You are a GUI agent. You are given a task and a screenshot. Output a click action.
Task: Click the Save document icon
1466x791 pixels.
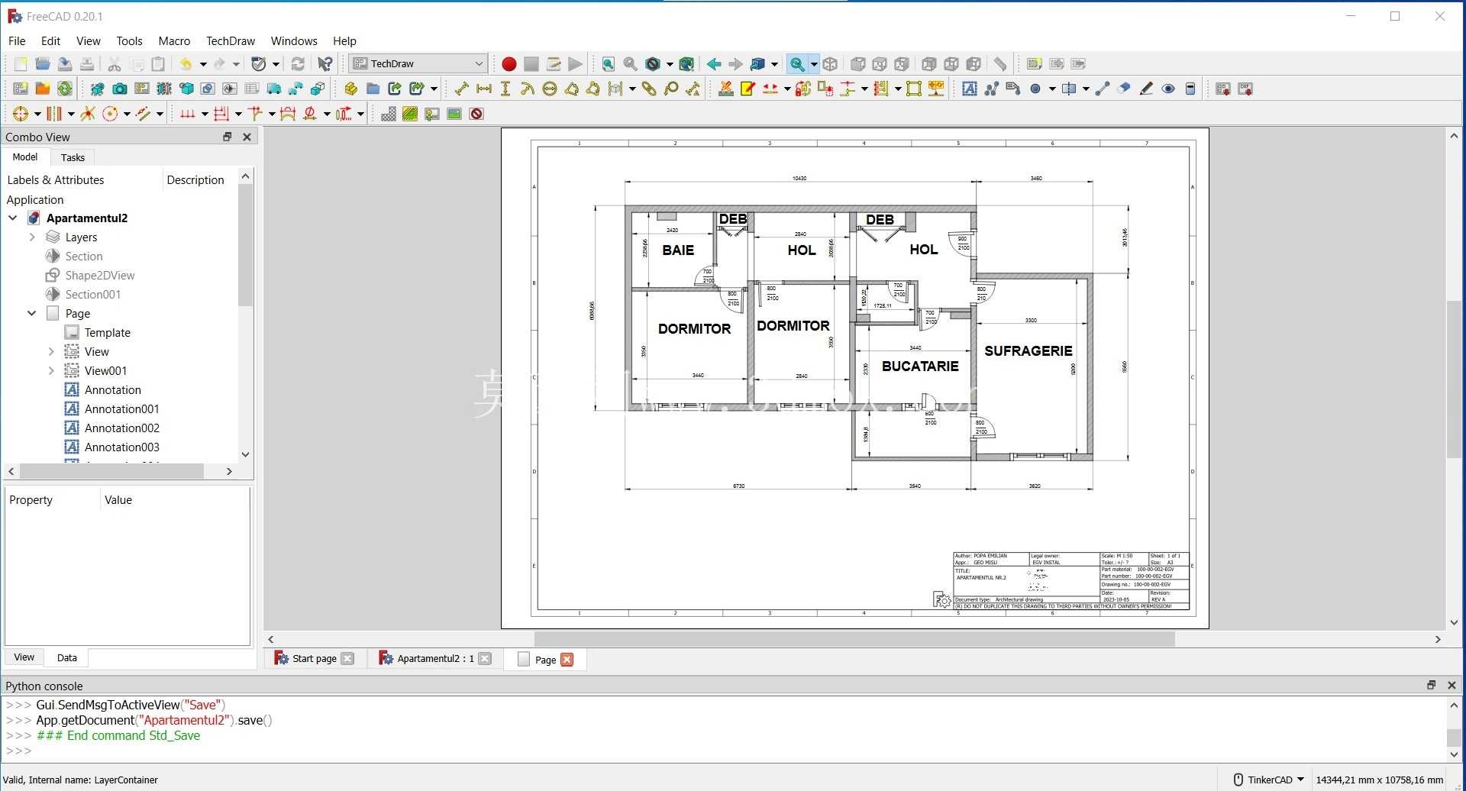click(x=65, y=64)
